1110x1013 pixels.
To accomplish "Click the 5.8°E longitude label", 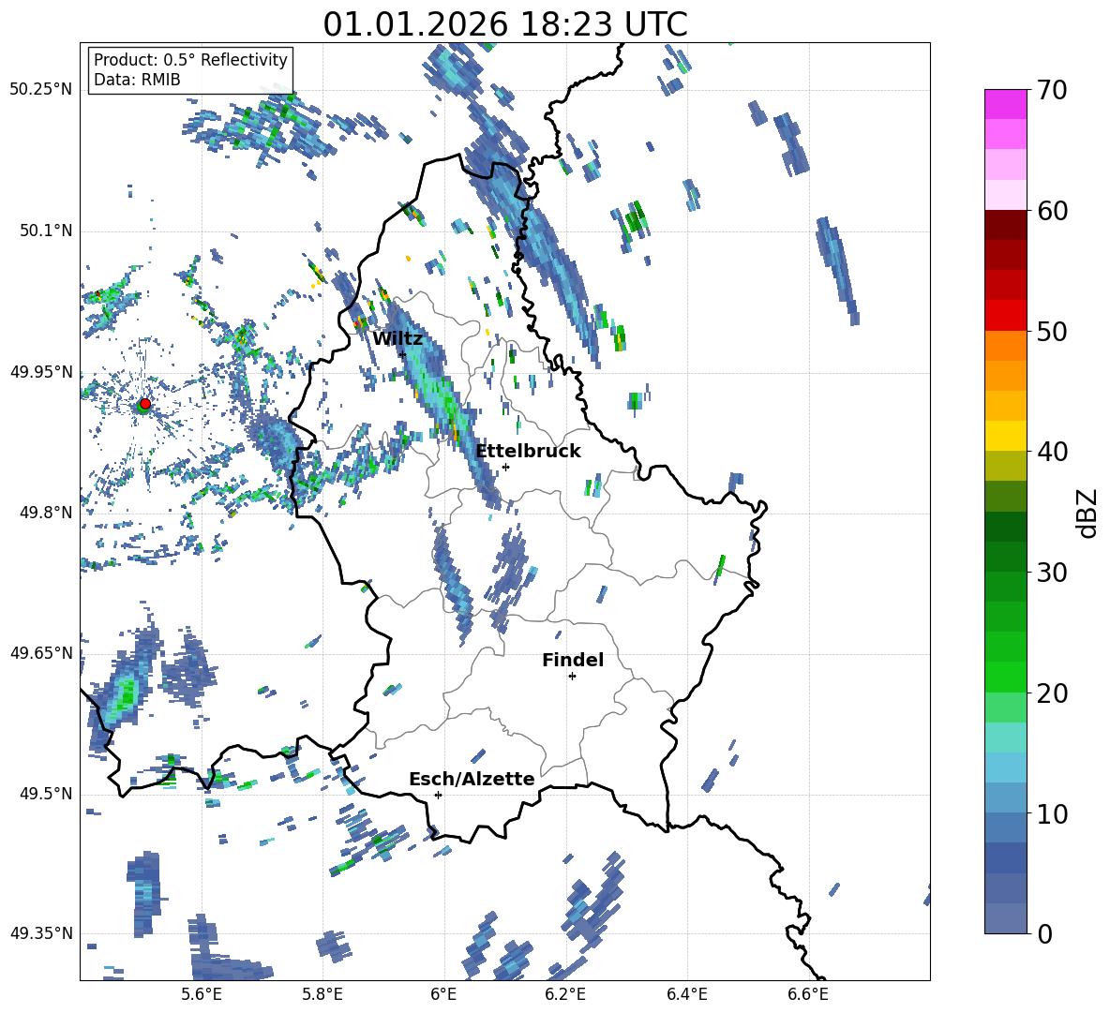I will pyautogui.click(x=322, y=995).
